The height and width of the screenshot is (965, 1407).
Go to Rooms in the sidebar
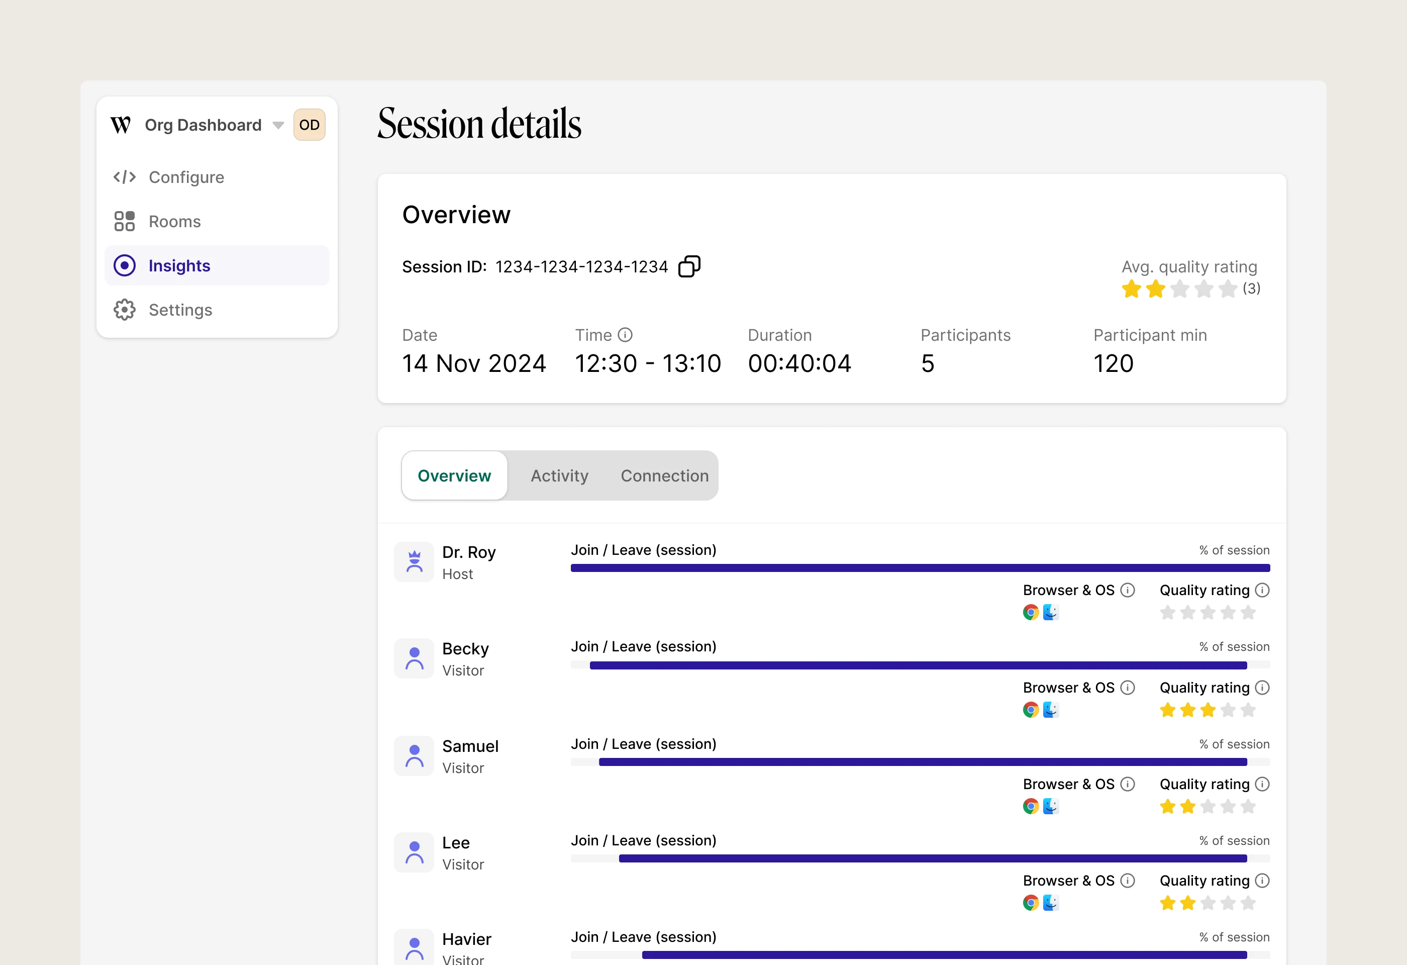click(217, 222)
